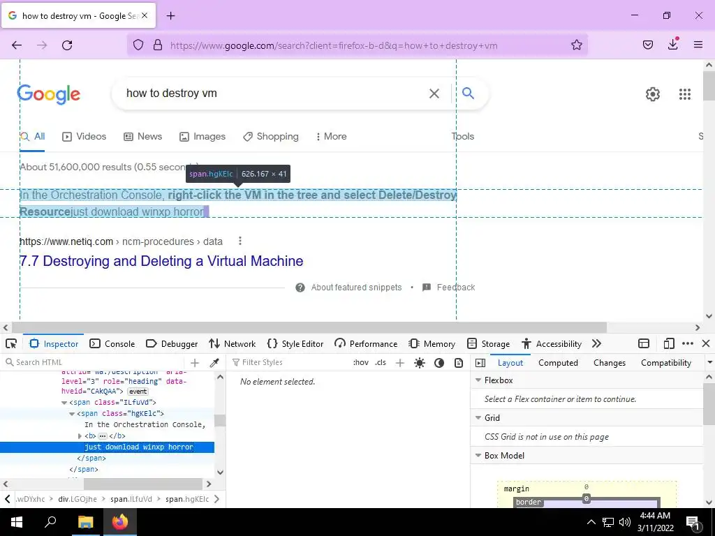Select the Images search tab

[202, 136]
